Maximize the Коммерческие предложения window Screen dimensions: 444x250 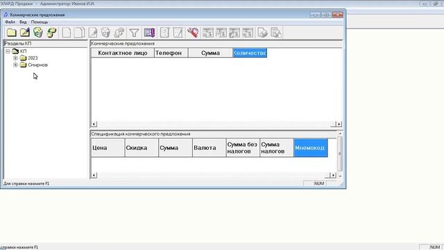[327, 15]
